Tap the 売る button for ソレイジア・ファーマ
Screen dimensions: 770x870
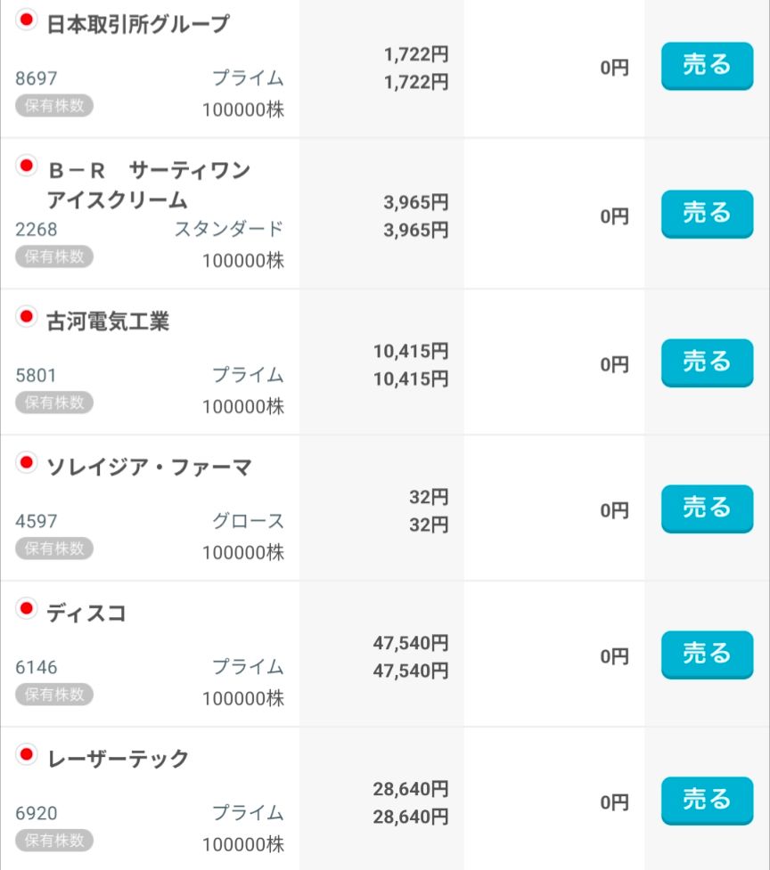coord(707,508)
